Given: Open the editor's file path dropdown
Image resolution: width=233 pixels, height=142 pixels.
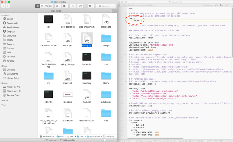Looking at the screenshot, I should [138, 5].
